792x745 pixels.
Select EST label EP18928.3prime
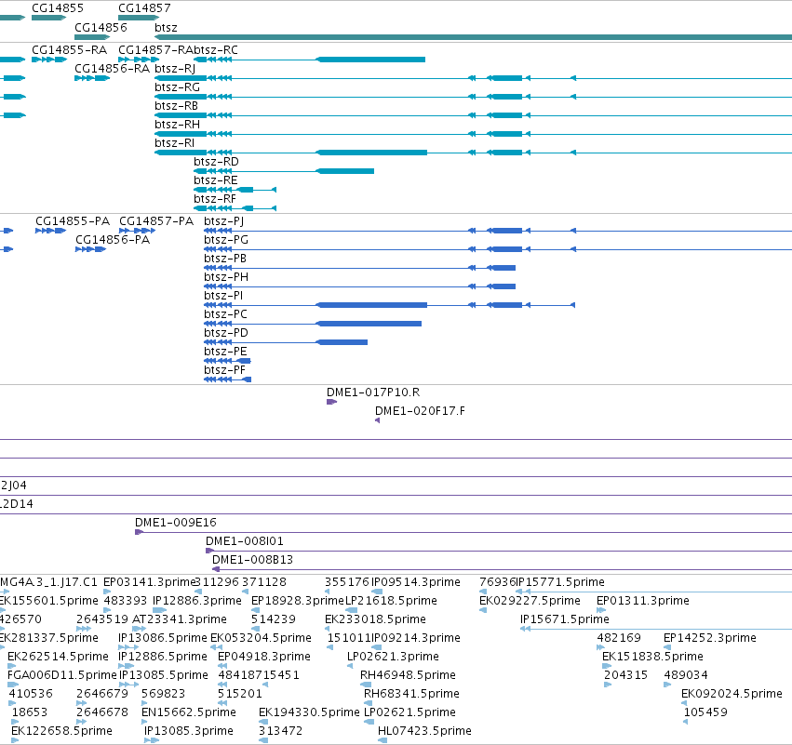pos(298,601)
